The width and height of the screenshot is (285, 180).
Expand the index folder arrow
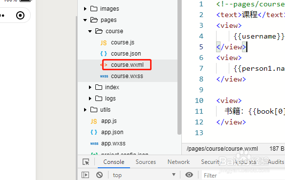click(90, 87)
